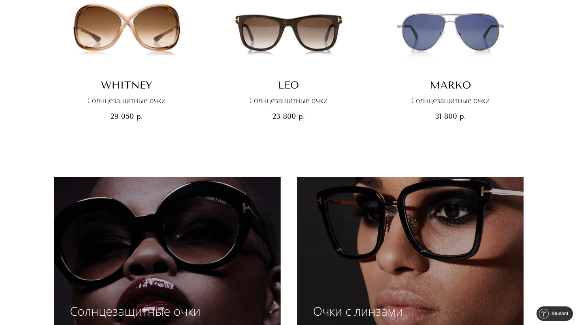Screen dimensions: 577x325
Task: Click the Tilda logo icon in Student badge
Action: tap(544, 314)
